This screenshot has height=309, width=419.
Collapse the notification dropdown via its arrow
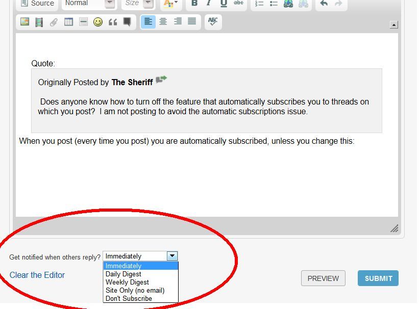click(172, 256)
